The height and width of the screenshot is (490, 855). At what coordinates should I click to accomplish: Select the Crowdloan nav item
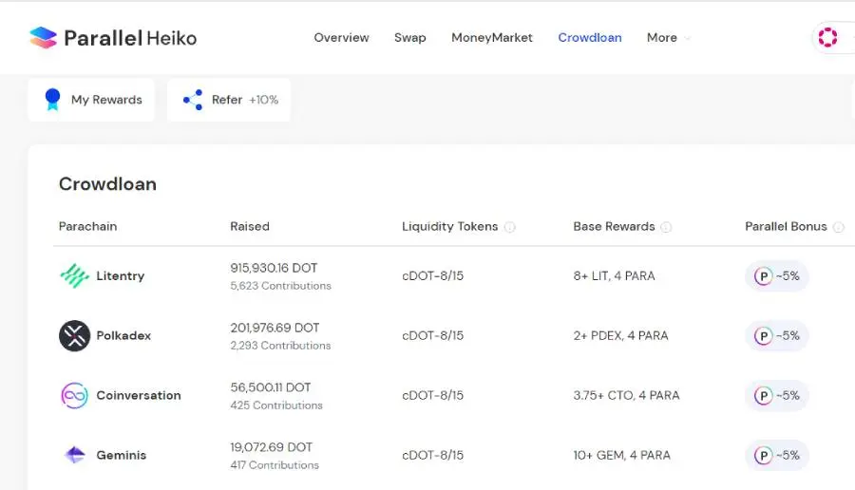click(589, 38)
